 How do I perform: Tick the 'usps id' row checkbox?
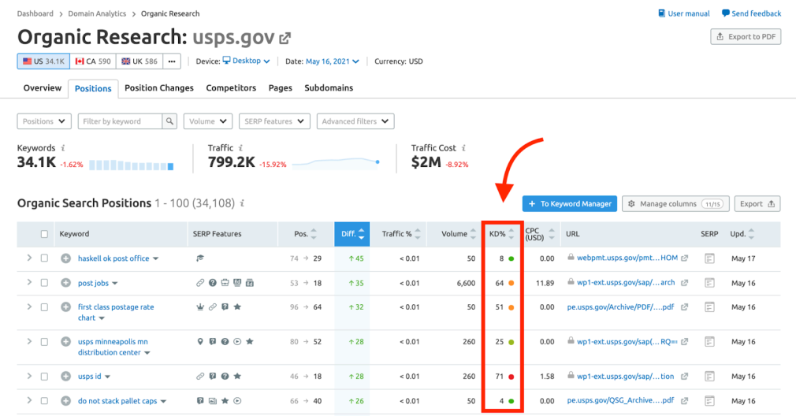pos(45,377)
